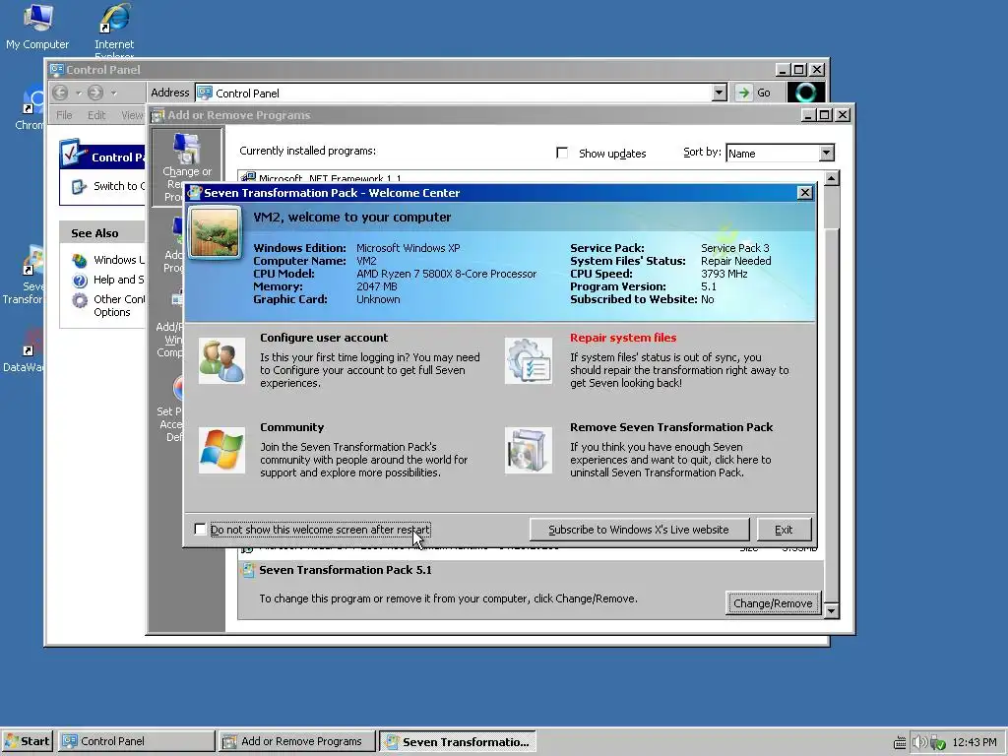The height and width of the screenshot is (756, 1008).
Task: Check Do not show welcome screen checkbox
Action: (200, 529)
